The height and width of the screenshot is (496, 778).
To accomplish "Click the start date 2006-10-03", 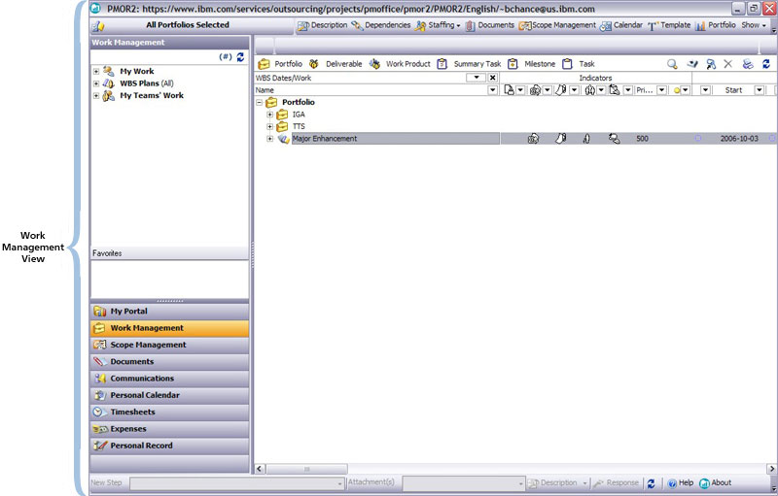I will point(739,139).
